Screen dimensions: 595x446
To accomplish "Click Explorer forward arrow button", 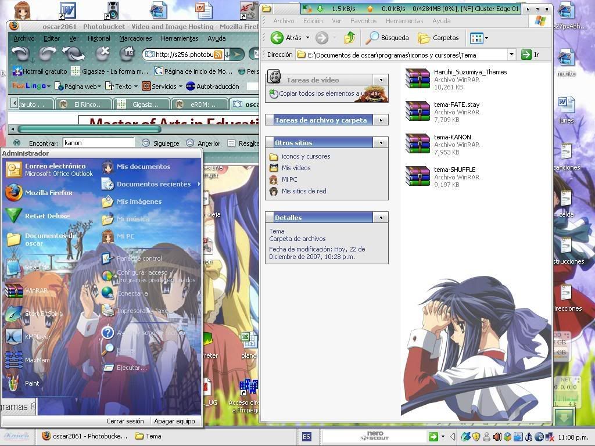I will 322,38.
